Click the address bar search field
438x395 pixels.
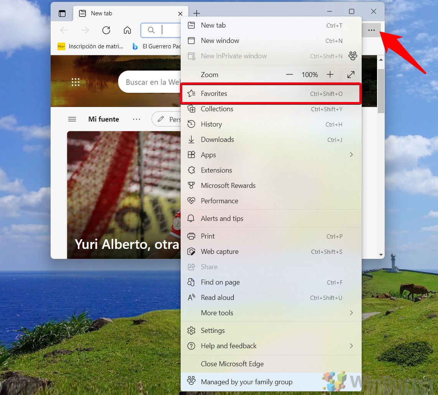(x=161, y=30)
